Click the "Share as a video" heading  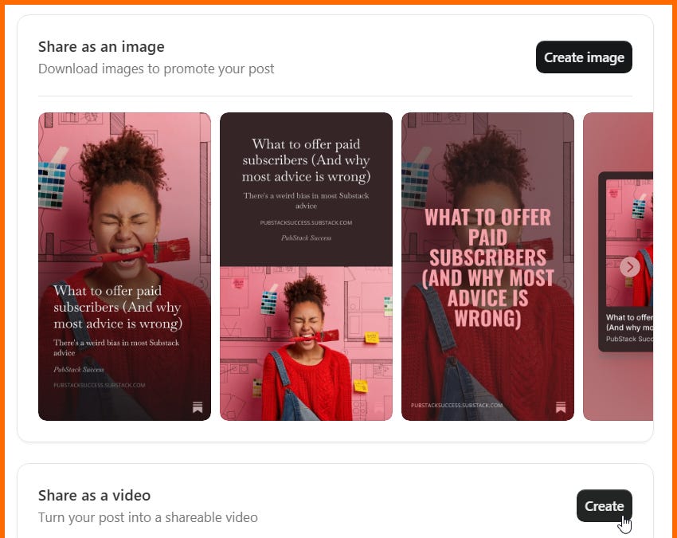point(94,495)
